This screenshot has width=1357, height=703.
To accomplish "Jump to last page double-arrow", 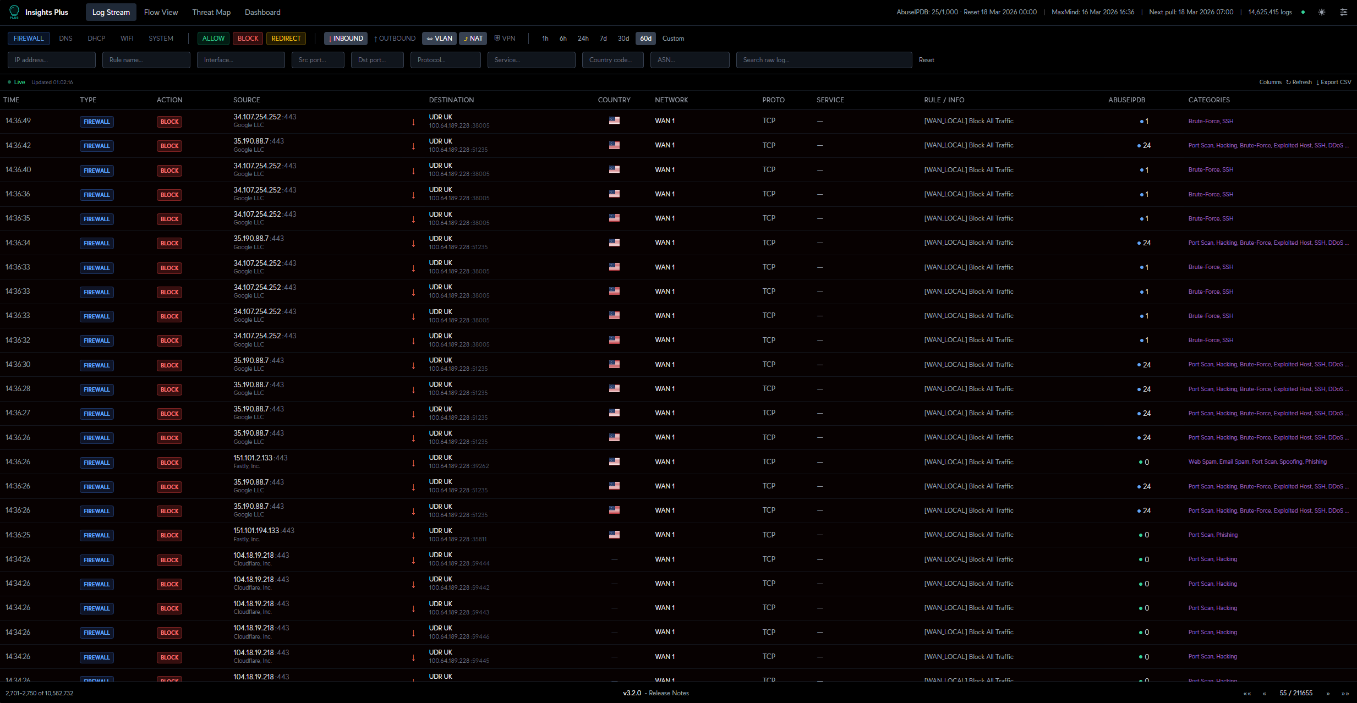I will coord(1345,693).
